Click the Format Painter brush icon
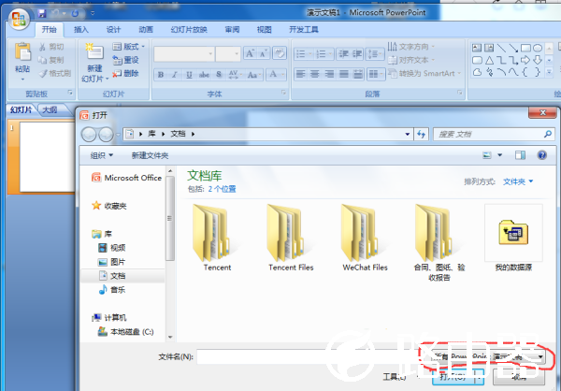This screenshot has width=561, height=391. point(43,73)
